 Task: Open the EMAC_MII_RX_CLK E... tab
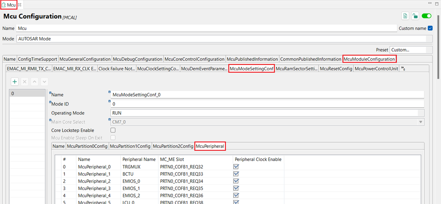(x=75, y=69)
